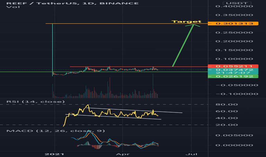This screenshot has width=266, height=157.
Task: Click the 80.00 RSI scale value
Action: click(227, 104)
